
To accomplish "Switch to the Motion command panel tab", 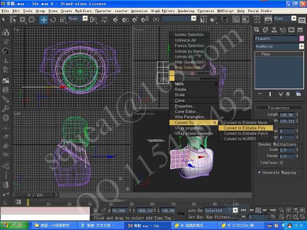I will [283, 30].
